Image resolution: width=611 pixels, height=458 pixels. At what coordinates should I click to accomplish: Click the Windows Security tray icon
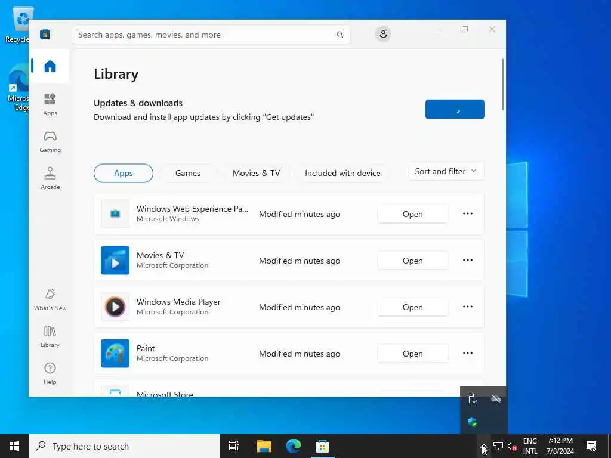(x=472, y=422)
